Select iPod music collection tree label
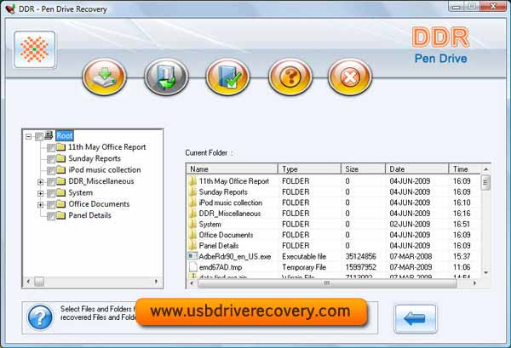 [x=105, y=170]
